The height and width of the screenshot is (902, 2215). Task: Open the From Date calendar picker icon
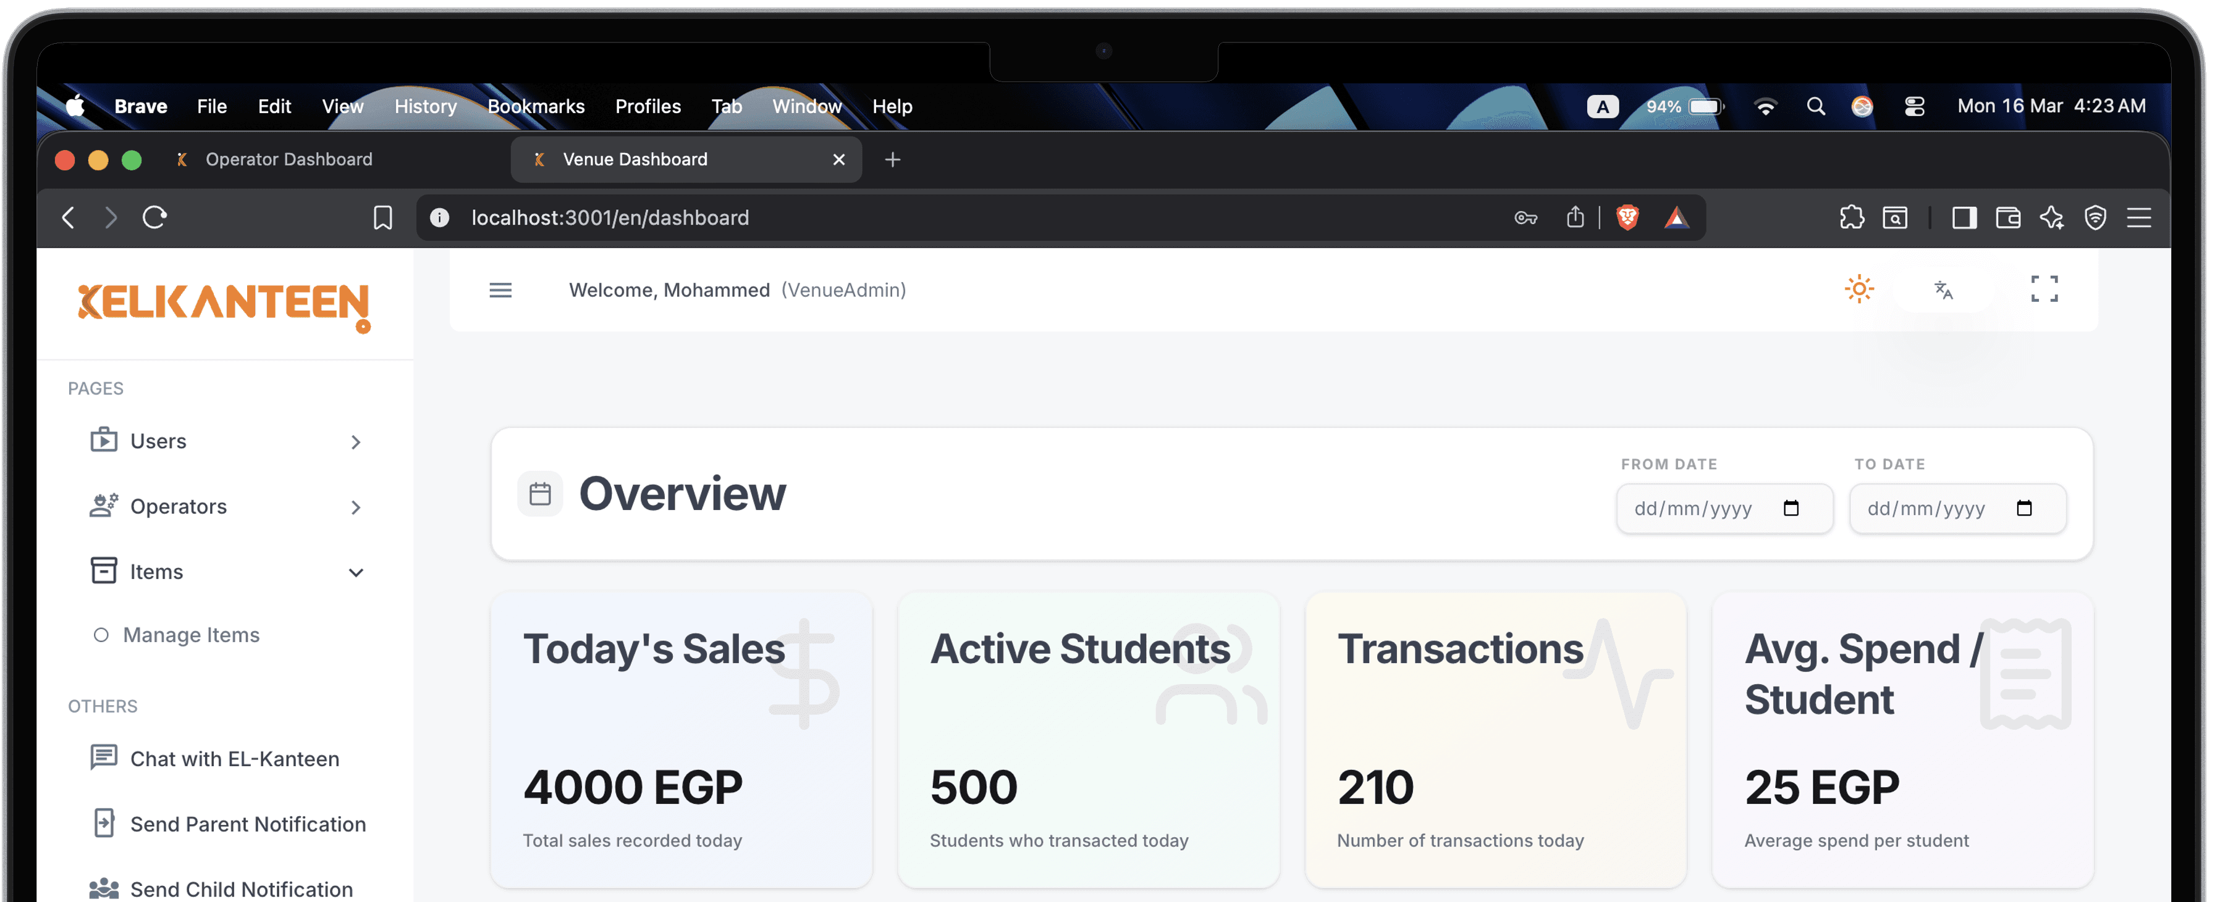pyautogui.click(x=1791, y=509)
